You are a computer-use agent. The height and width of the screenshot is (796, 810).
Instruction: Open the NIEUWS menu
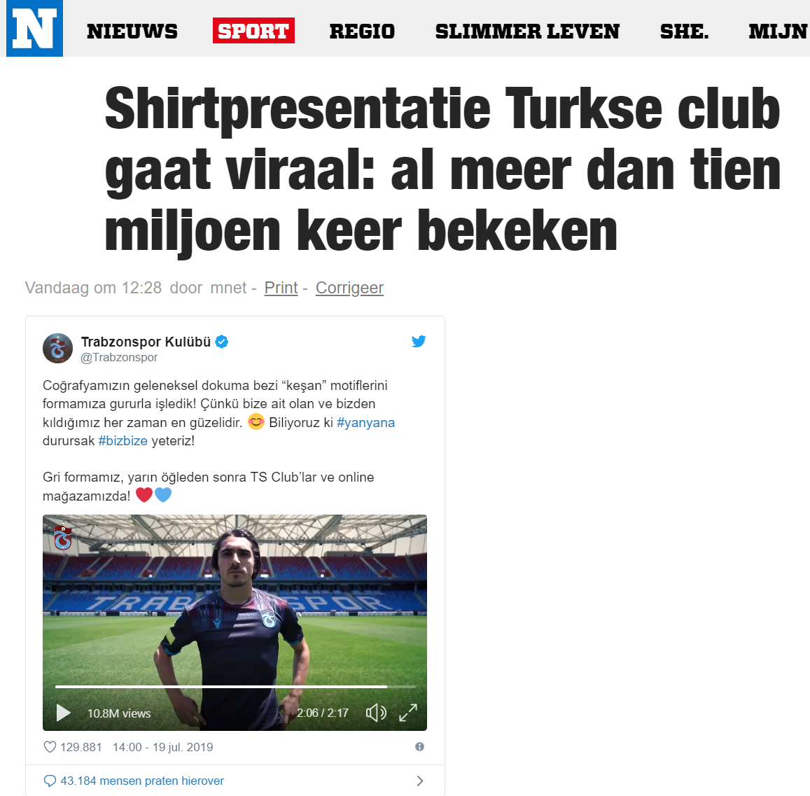tap(132, 31)
